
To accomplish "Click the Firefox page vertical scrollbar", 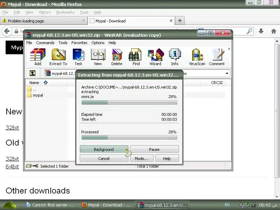I will [x=277, y=111].
